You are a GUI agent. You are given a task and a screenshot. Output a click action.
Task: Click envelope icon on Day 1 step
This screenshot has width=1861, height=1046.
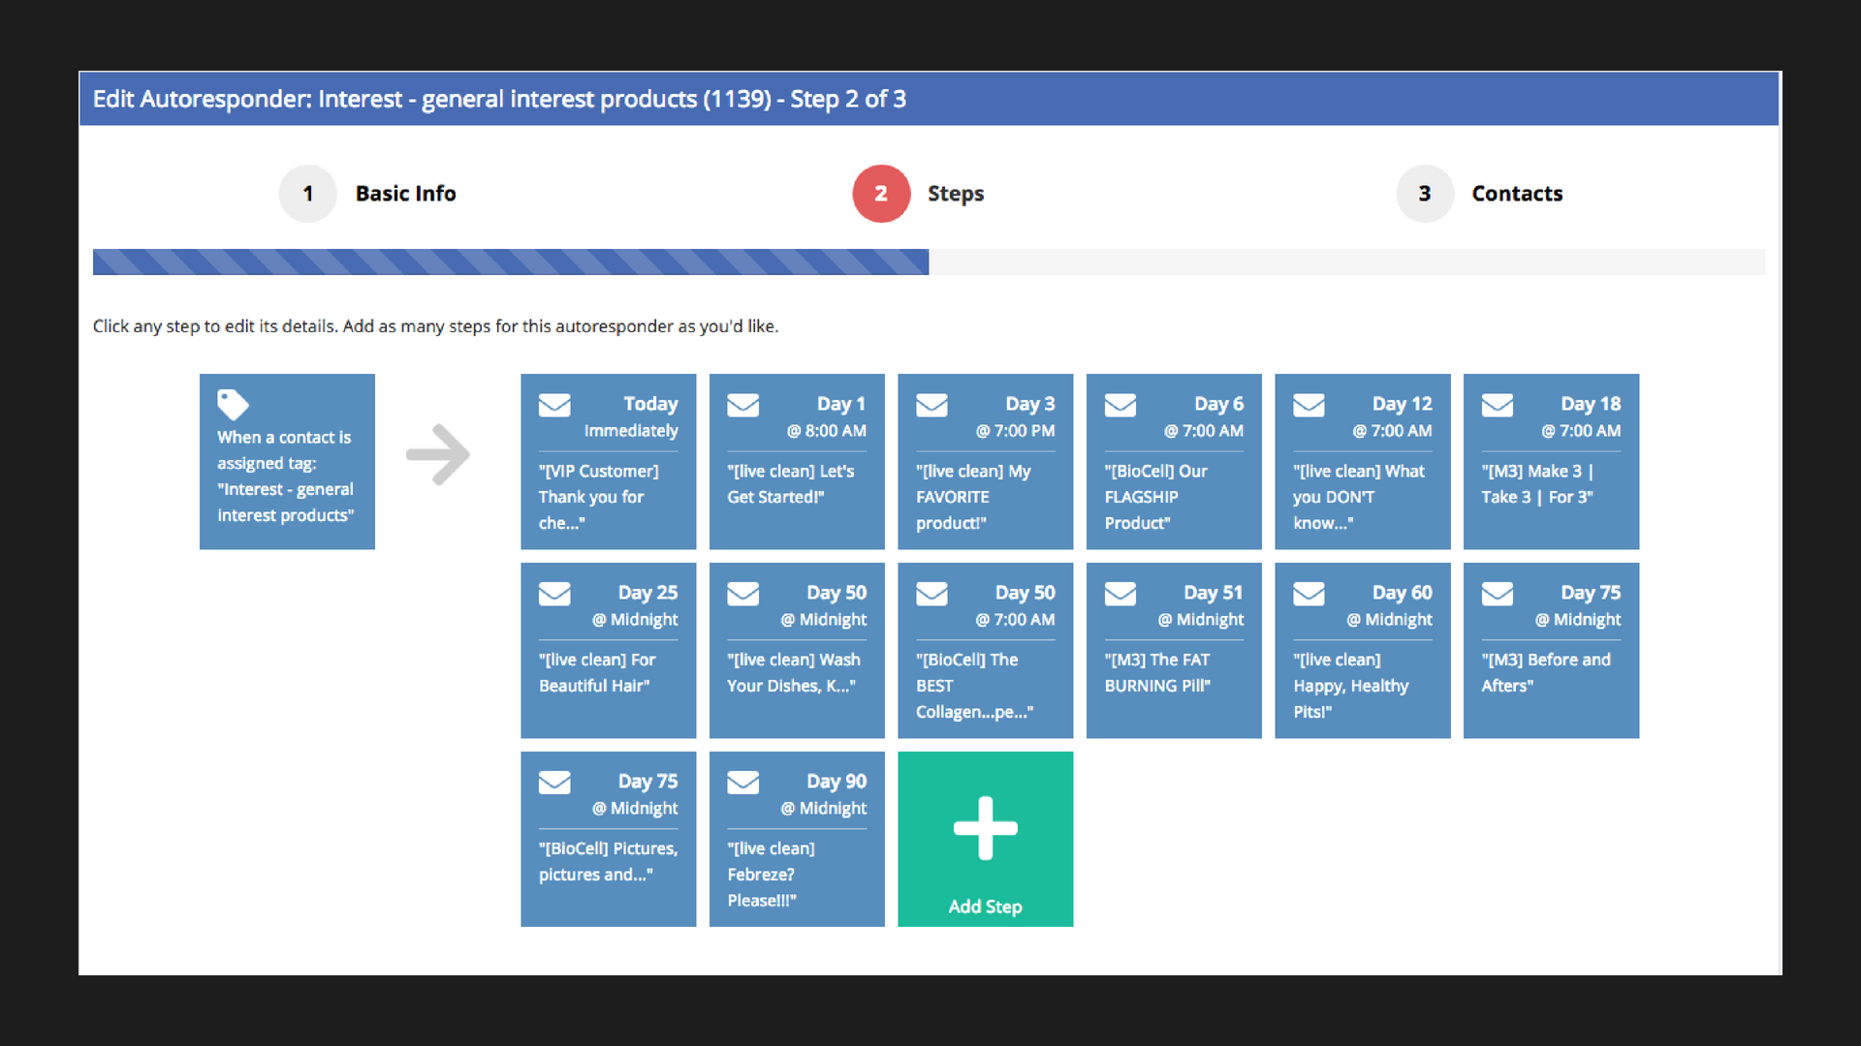pyautogui.click(x=743, y=405)
